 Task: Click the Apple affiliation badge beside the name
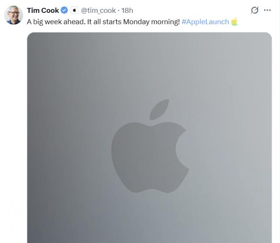75,10
